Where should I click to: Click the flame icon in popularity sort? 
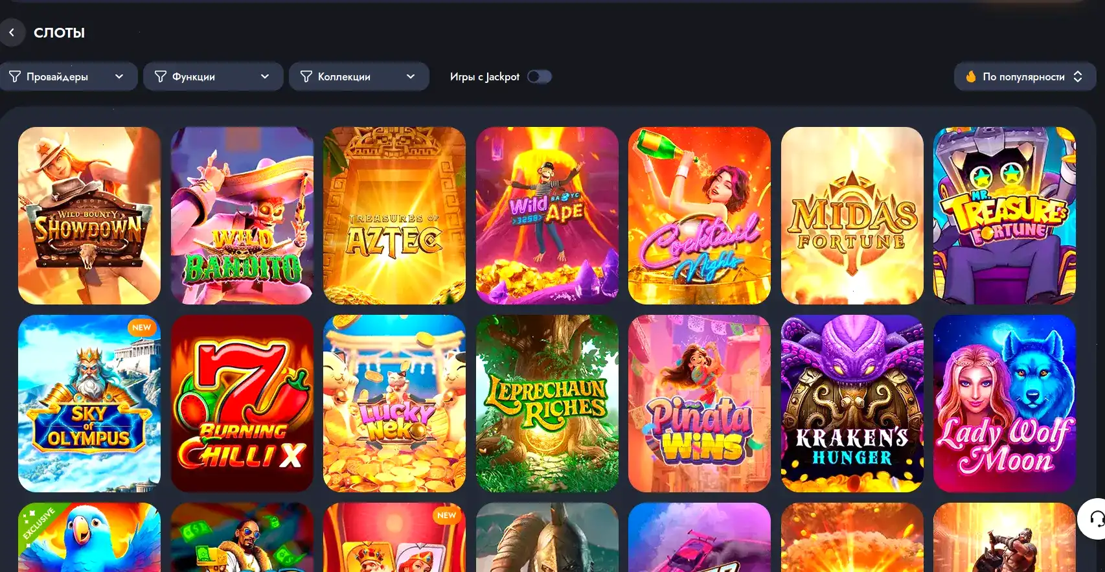point(970,76)
